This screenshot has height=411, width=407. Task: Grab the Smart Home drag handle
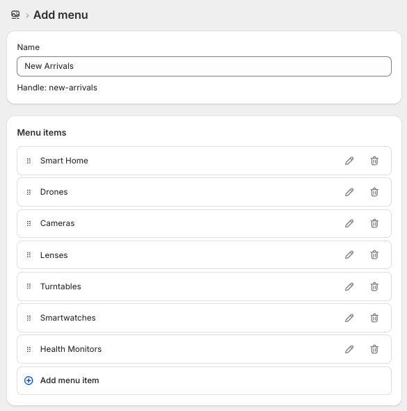[29, 161]
